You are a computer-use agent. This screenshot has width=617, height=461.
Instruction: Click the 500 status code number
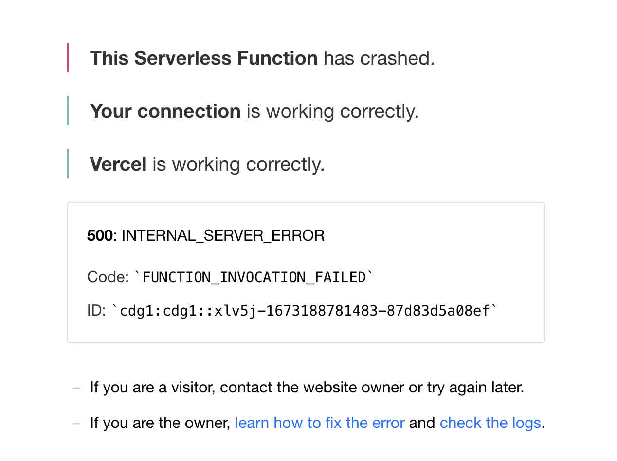point(100,236)
